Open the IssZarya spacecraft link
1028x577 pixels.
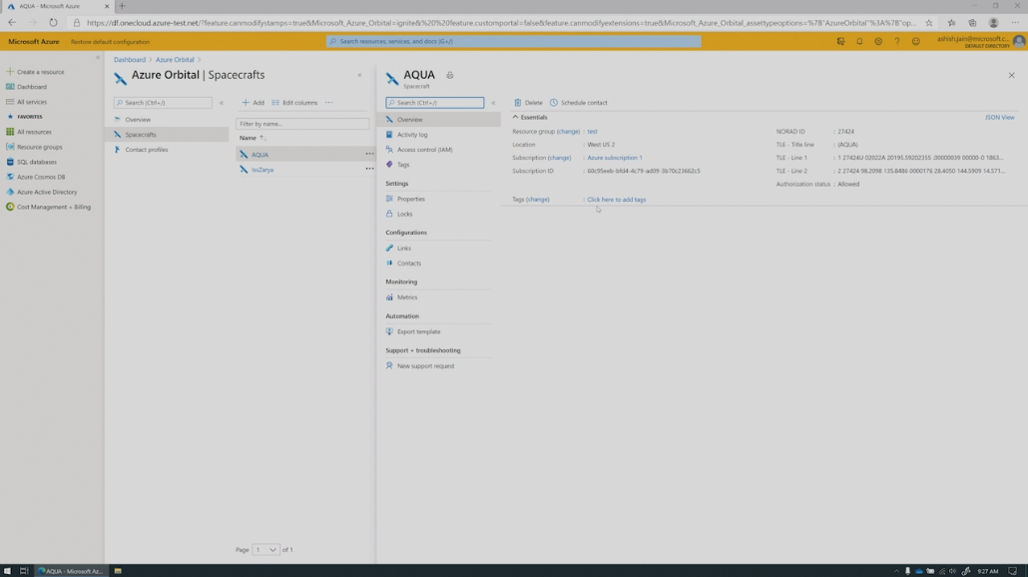point(262,170)
